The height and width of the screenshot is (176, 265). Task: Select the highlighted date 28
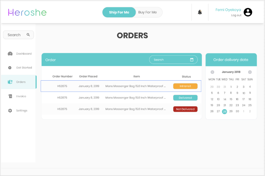pyautogui.click(x=224, y=111)
